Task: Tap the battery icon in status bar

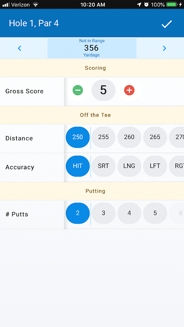Action: [x=172, y=4]
